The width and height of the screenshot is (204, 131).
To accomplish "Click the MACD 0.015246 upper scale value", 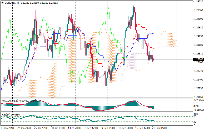I will tap(198, 100).
